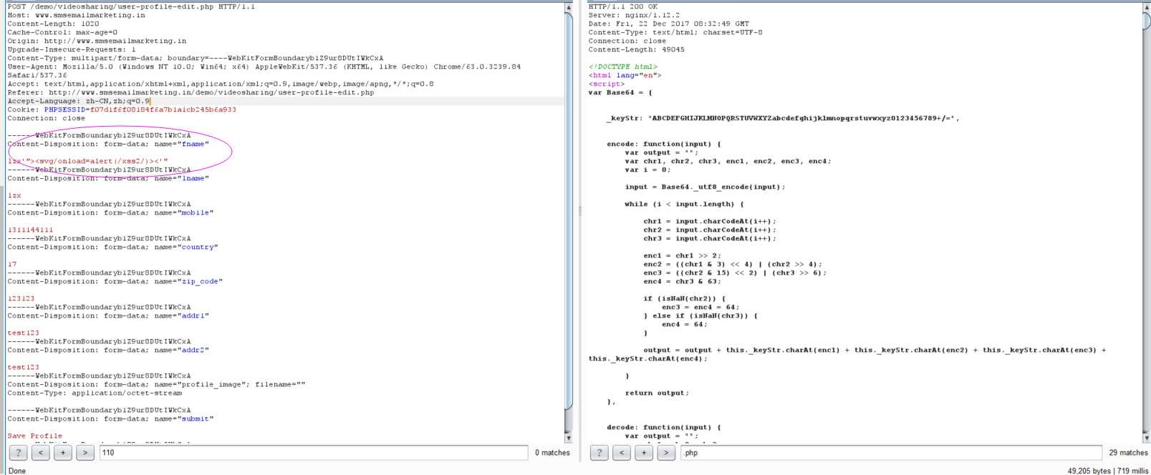1151x475 pixels.
Task: Click previous match '<' button in request pane
Action: [x=41, y=453]
